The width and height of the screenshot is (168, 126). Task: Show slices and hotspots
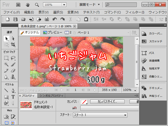click(13, 123)
